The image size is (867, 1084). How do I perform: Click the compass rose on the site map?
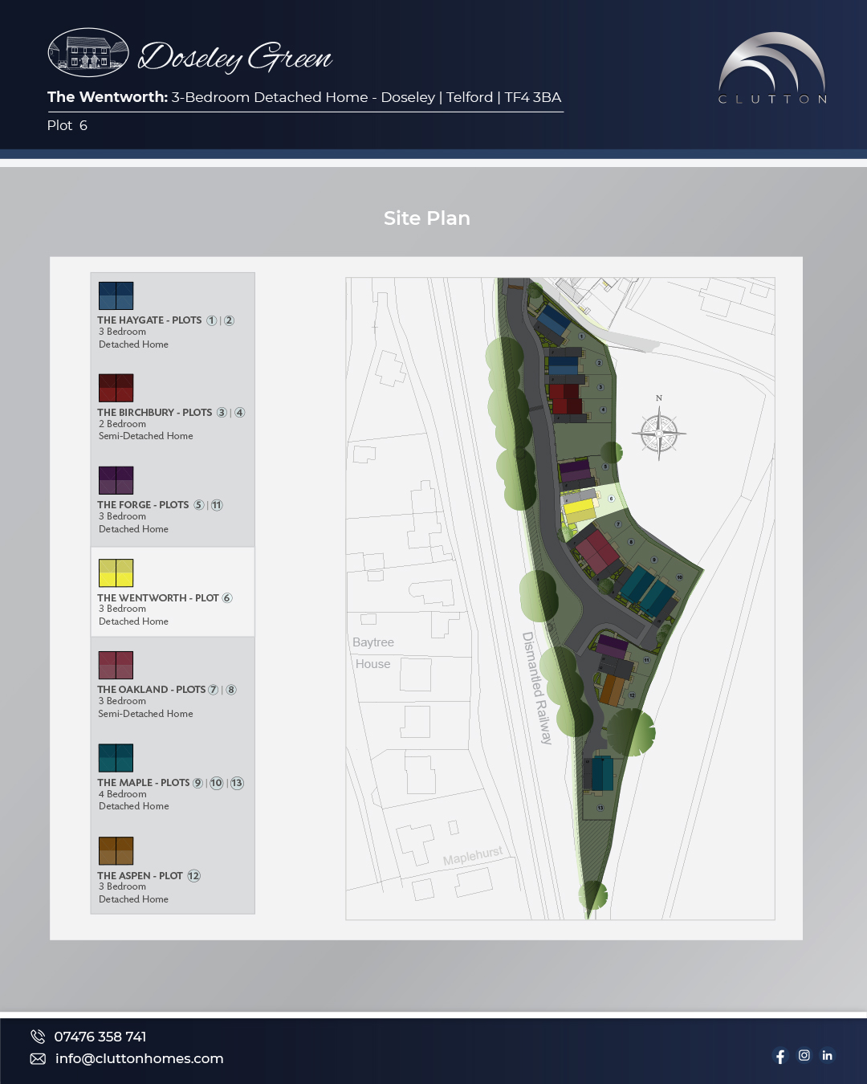tap(659, 434)
